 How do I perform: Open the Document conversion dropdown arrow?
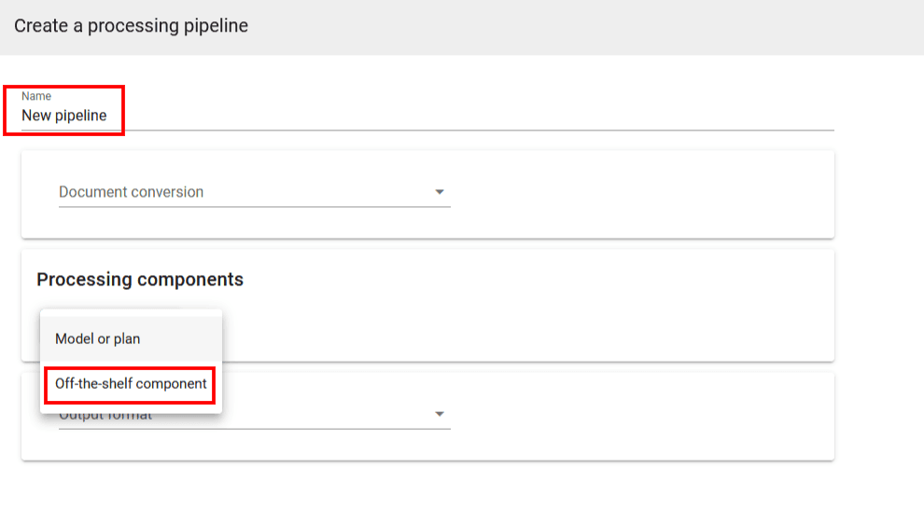pos(440,193)
